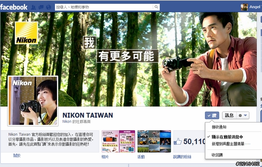Viewport: 262px width, 167px height.
Task: Choose 收回讚 from the menu
Action: [x=217, y=155]
